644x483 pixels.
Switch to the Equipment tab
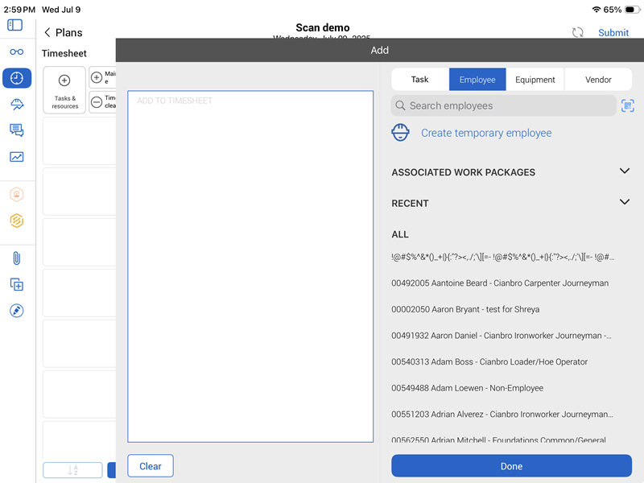(x=535, y=80)
